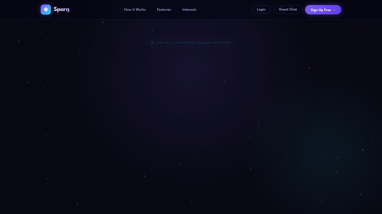This screenshot has width=382, height=214.
Task: Click the outlined Login pill
Action: tap(261, 10)
